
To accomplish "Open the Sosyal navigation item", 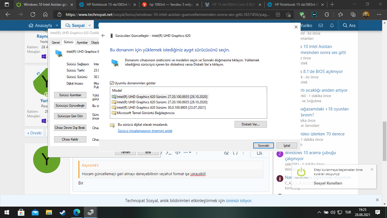I will (75, 25).
